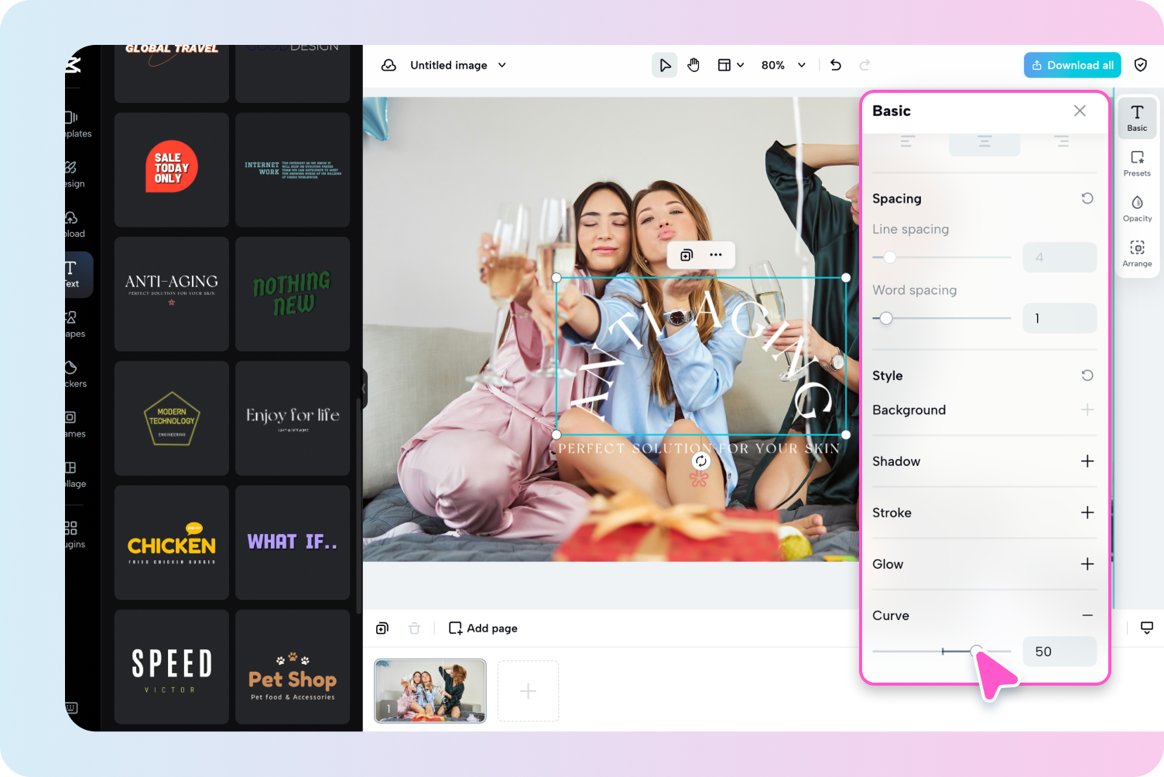The width and height of the screenshot is (1164, 777).
Task: Select the hand pan tool
Action: (x=693, y=65)
